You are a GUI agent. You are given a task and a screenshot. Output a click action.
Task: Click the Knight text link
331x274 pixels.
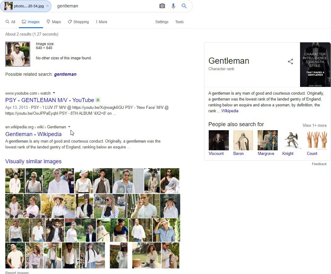click(x=288, y=154)
